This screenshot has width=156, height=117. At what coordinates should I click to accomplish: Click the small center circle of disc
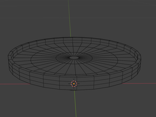tap(74, 58)
